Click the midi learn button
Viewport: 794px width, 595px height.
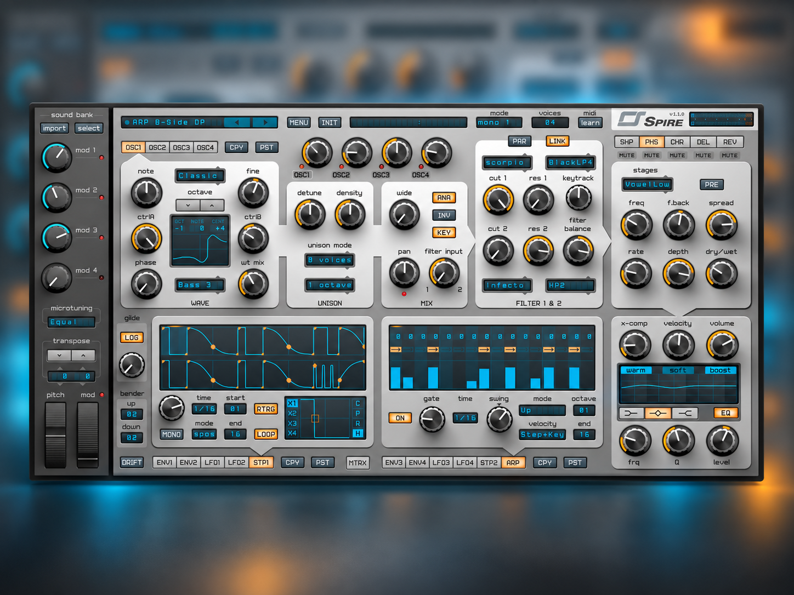[x=590, y=123]
